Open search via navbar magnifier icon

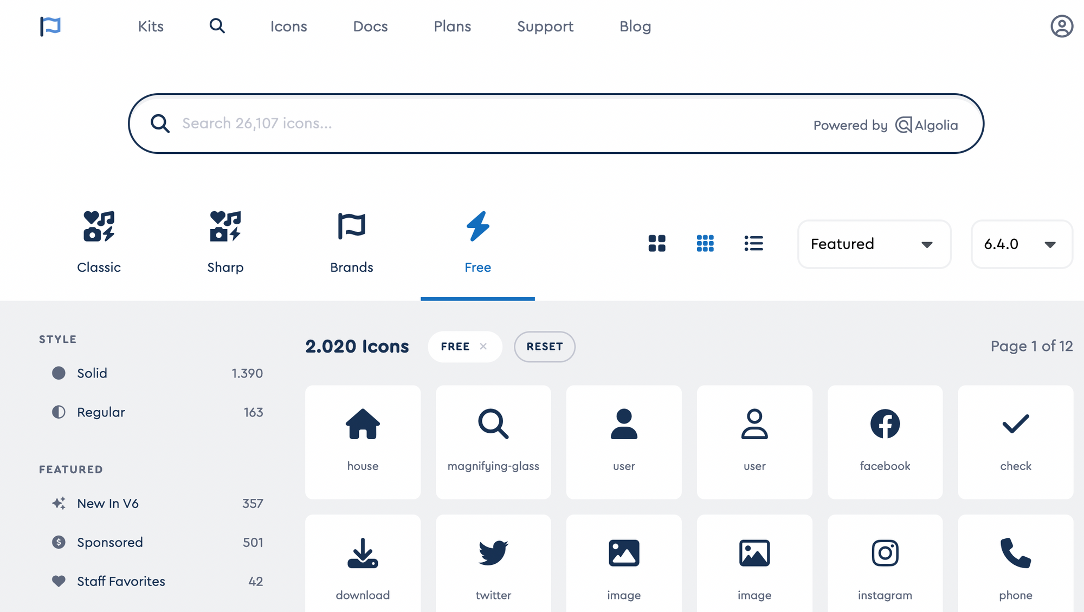[x=217, y=26]
